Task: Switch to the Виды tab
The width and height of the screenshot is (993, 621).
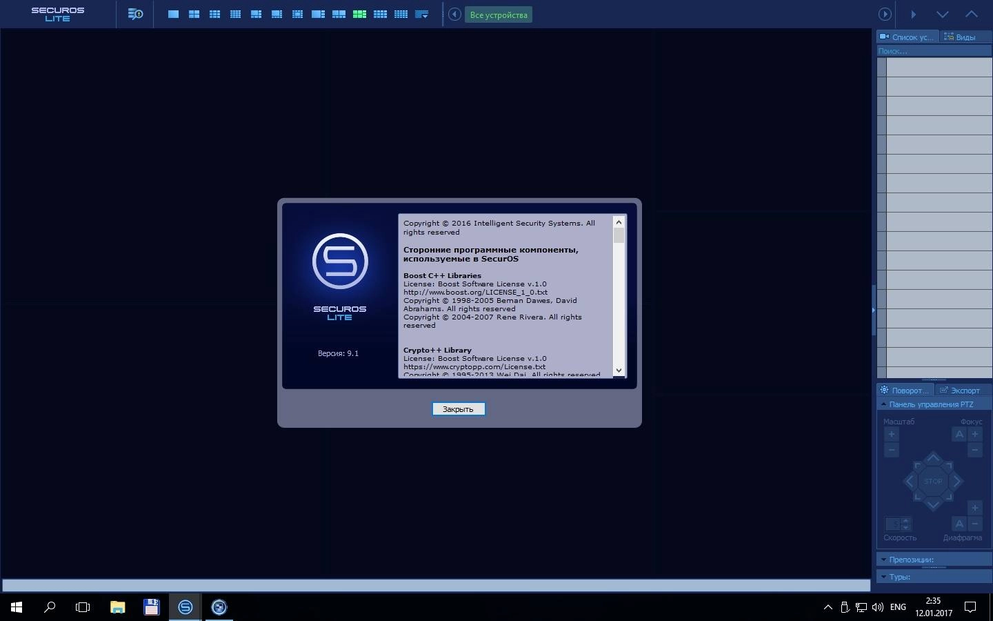Action: click(965, 37)
